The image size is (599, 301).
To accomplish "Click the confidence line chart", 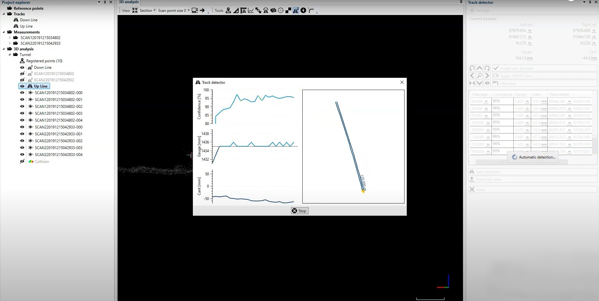I will (x=253, y=107).
